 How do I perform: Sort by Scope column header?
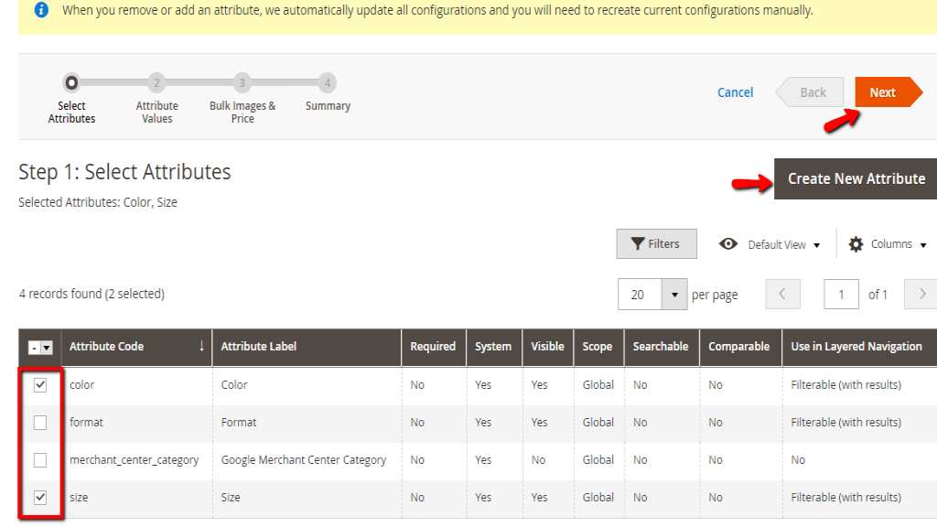coord(598,347)
